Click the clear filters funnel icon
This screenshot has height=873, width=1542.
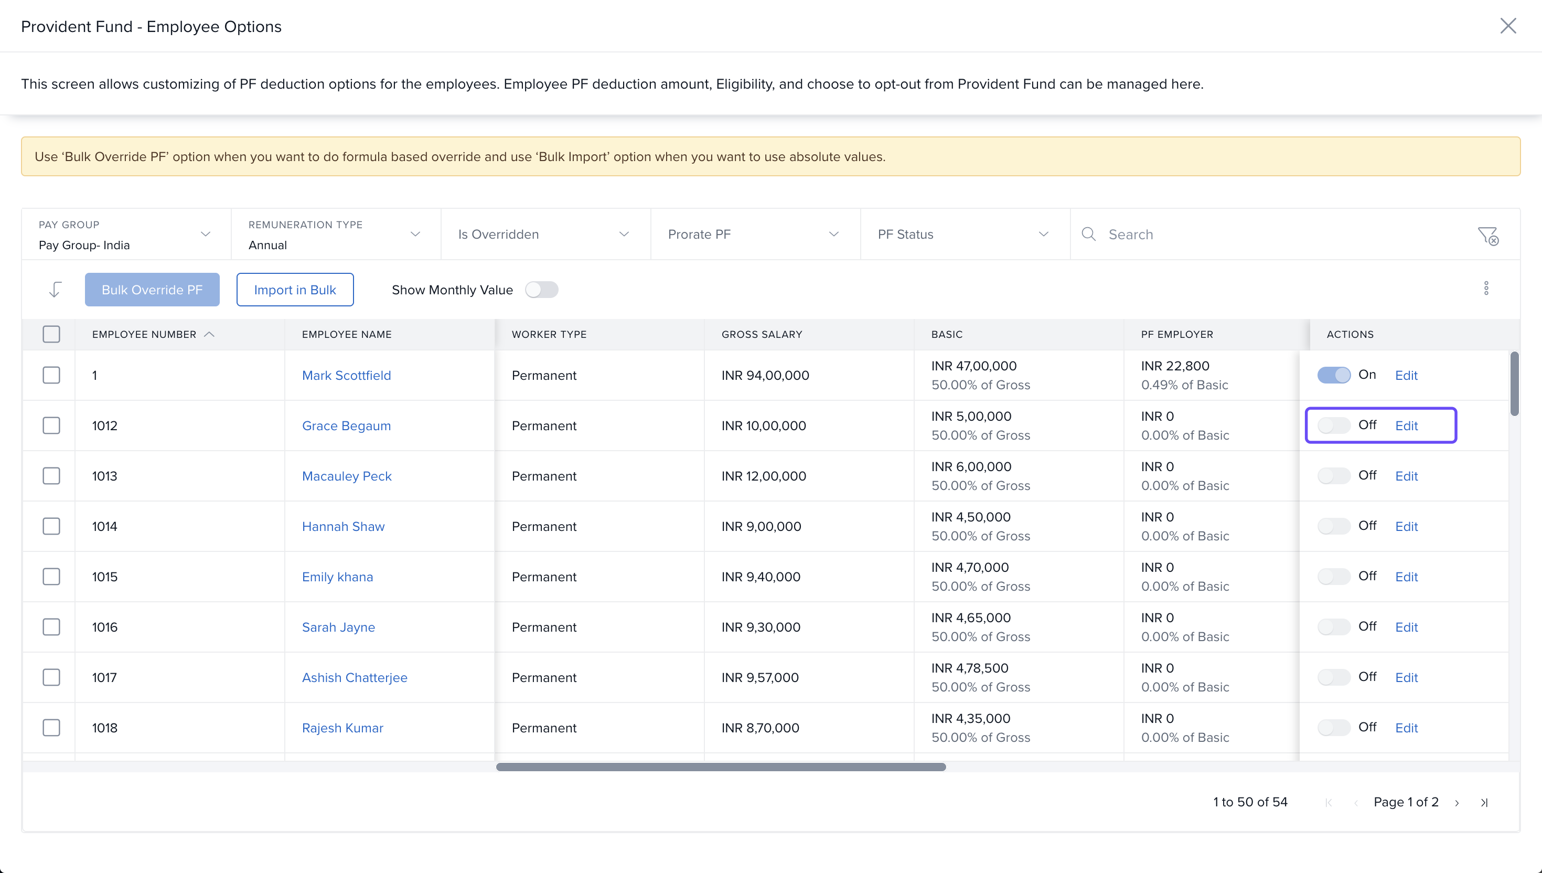[1487, 235]
